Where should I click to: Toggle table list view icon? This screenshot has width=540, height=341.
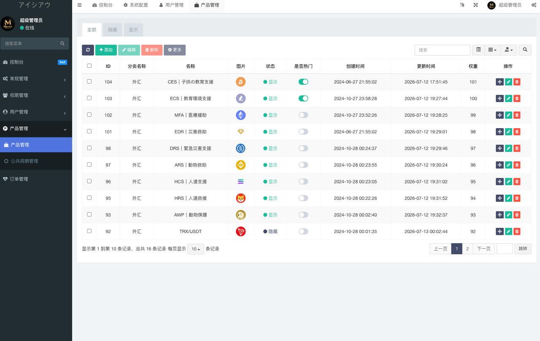tap(478, 50)
